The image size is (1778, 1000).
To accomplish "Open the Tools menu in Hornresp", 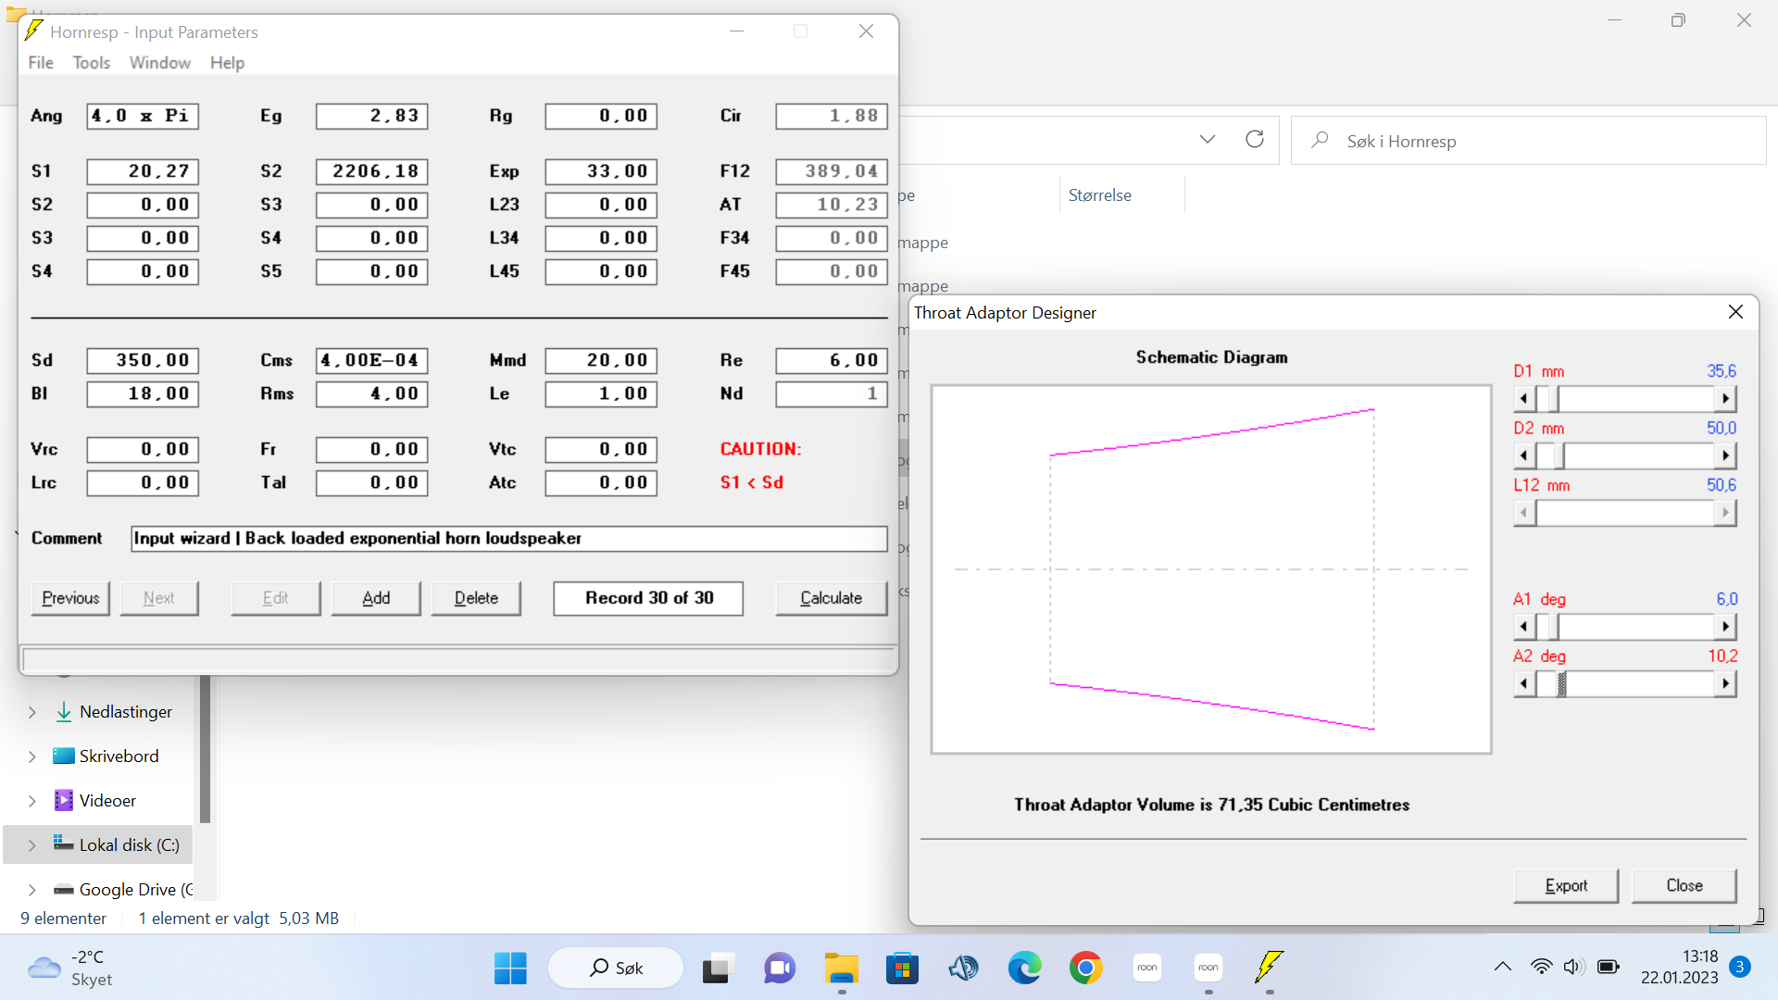I will 91,63.
